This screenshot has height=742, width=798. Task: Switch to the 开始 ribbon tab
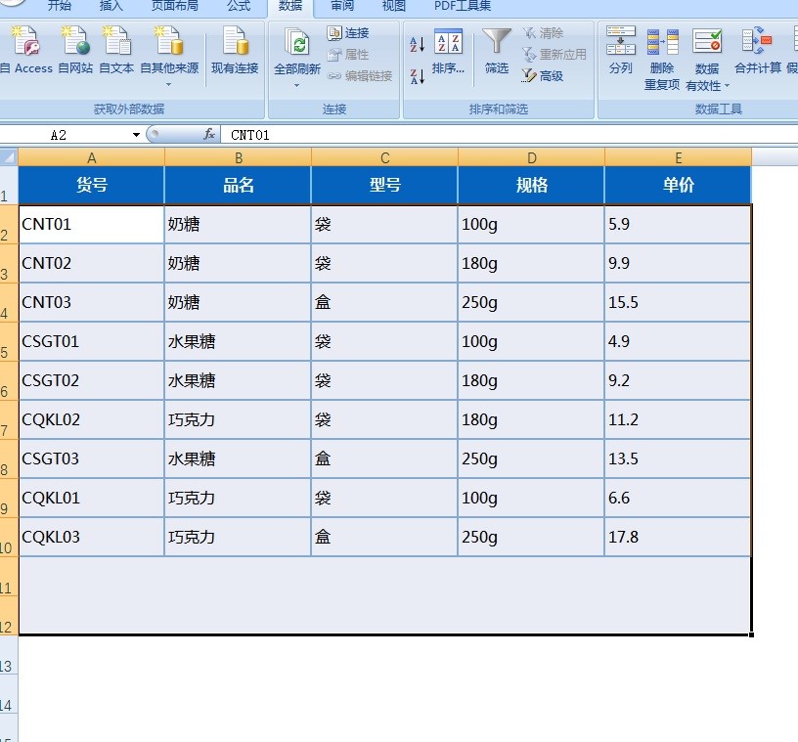pyautogui.click(x=61, y=7)
